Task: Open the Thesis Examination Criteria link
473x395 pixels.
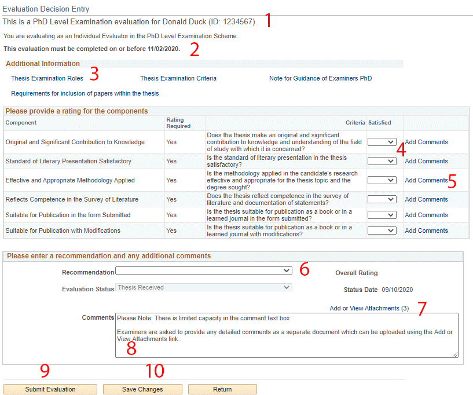Action: pyautogui.click(x=178, y=78)
